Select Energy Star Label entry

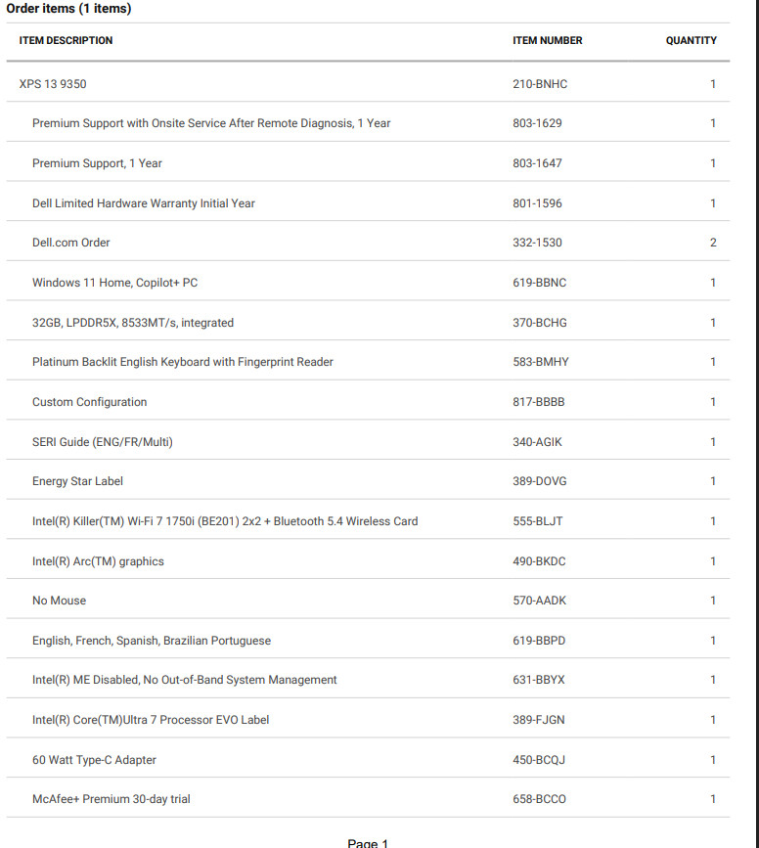click(77, 481)
